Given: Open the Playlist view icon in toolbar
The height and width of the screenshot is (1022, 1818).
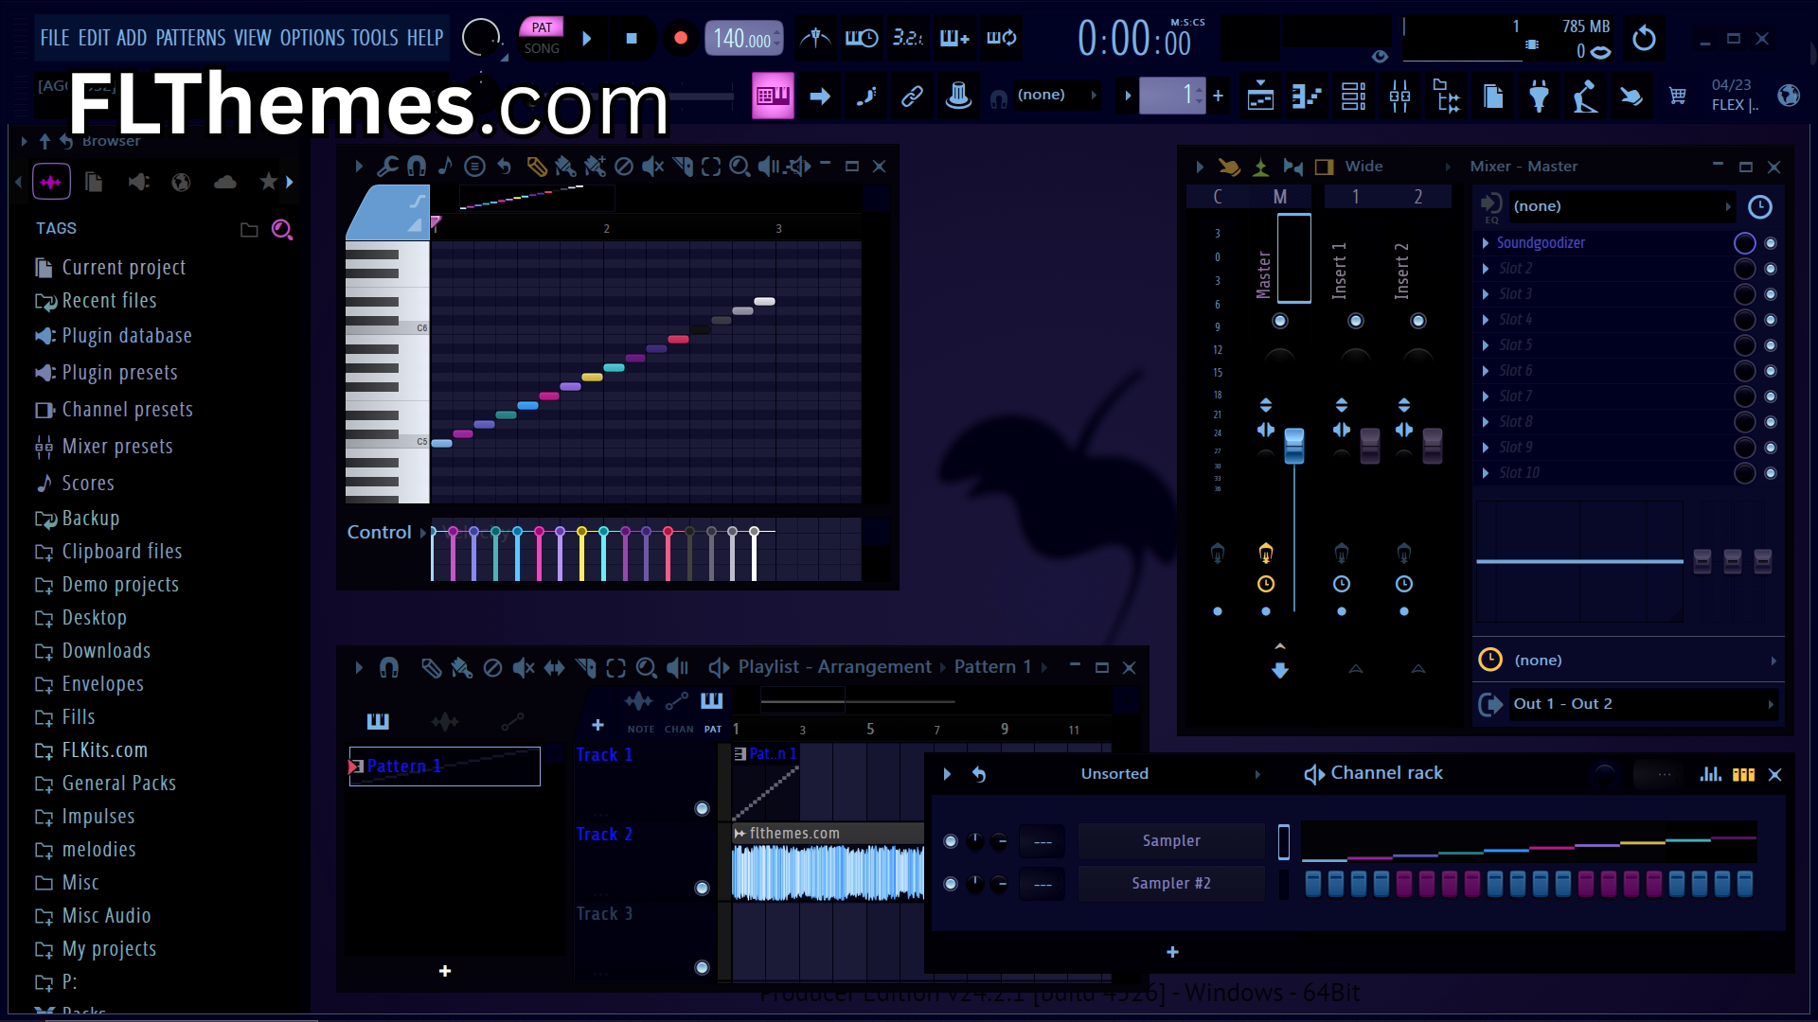Looking at the screenshot, I should (1260, 96).
